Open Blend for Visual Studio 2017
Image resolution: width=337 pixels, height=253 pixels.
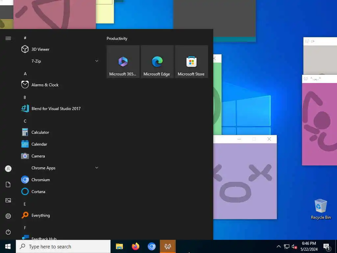(60, 109)
